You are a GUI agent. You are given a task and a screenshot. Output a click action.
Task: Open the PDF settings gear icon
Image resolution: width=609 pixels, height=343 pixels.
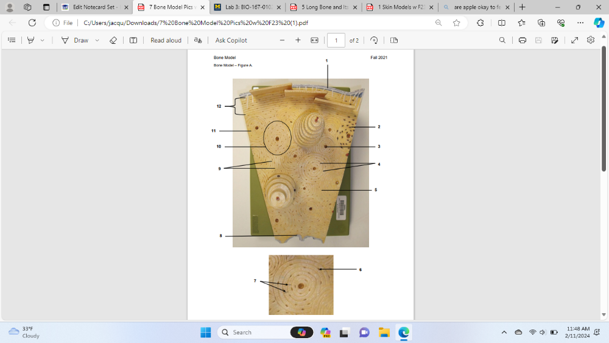click(x=590, y=40)
